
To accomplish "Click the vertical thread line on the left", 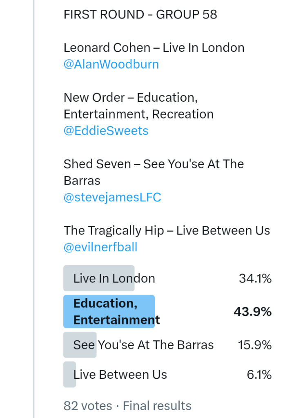I will (34, 204).
